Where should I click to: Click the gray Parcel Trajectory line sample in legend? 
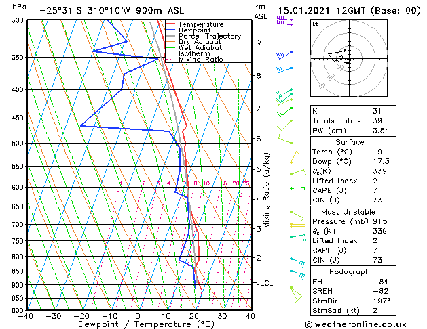pyautogui.click(x=171, y=36)
